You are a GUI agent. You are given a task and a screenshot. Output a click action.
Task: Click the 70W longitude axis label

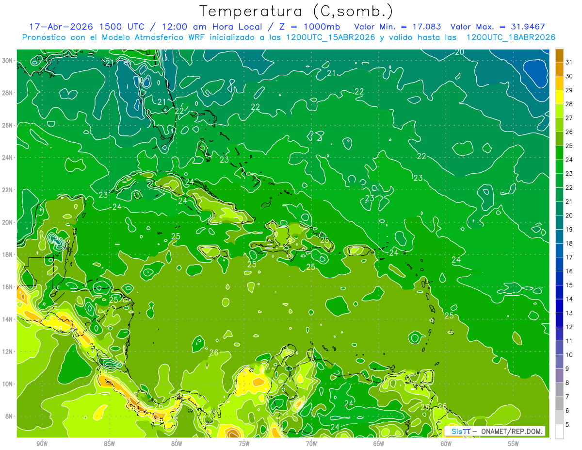311,444
